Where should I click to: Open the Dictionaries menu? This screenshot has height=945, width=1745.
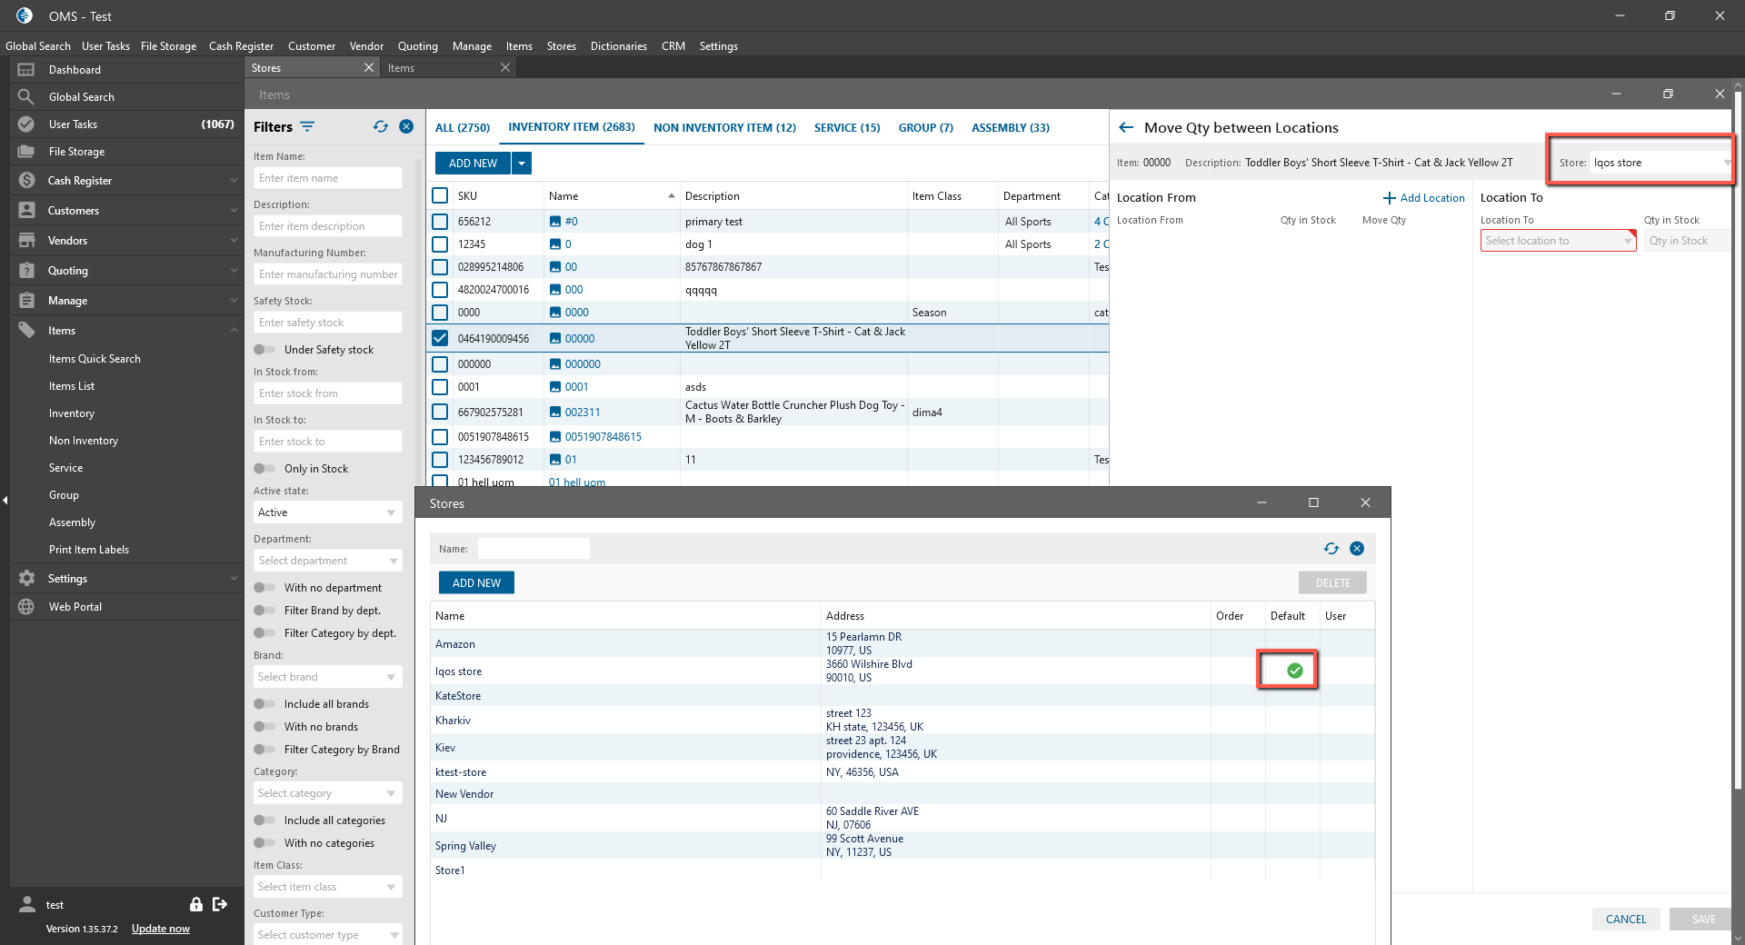[618, 46]
